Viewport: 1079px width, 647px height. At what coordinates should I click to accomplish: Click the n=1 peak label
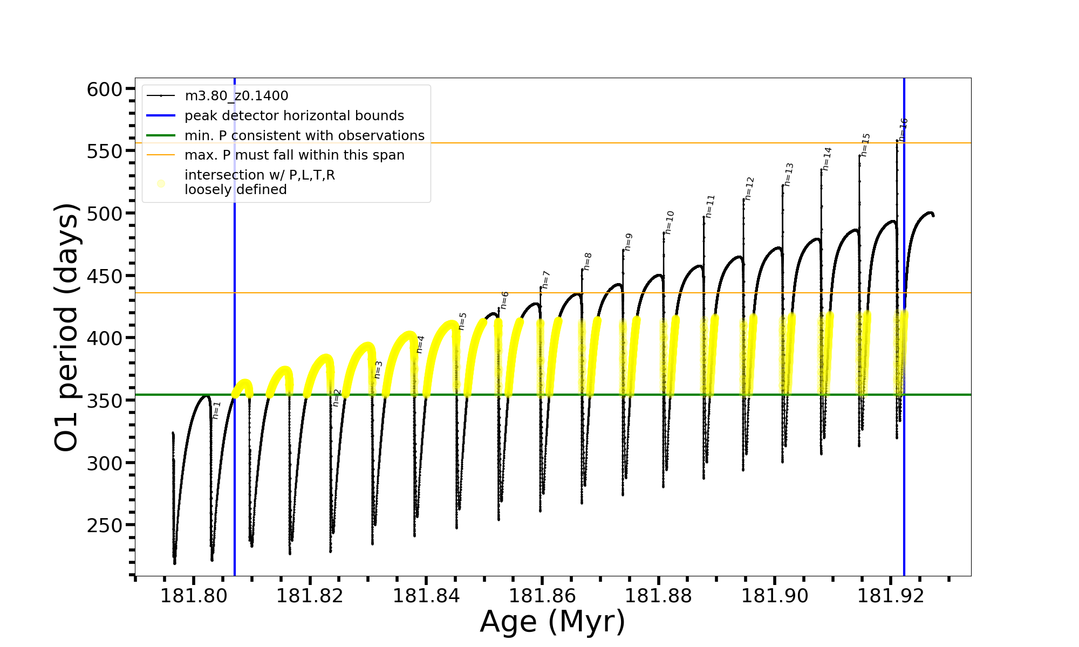[216, 410]
